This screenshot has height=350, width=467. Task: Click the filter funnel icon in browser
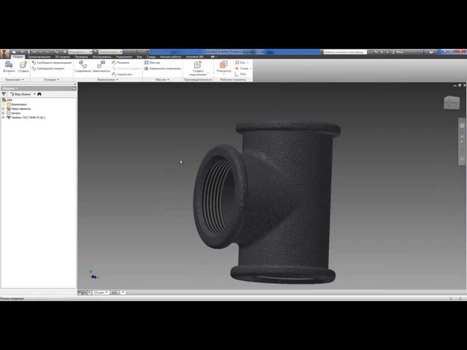(x=4, y=94)
